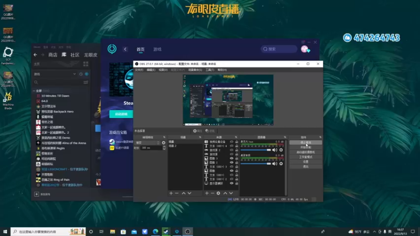The image size is (420, 236).
Task: Toggle visibility of 图像 3 source
Action: [x=232, y=158]
